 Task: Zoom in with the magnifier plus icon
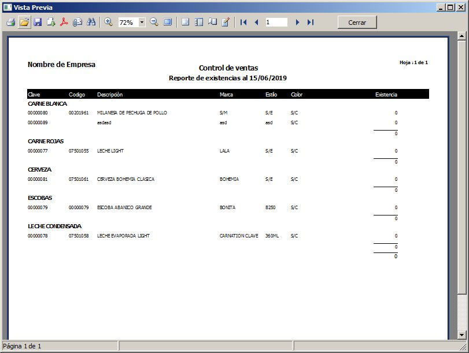[108, 22]
